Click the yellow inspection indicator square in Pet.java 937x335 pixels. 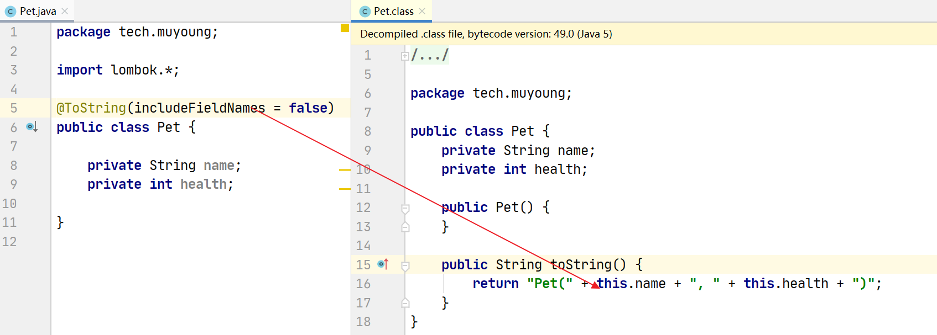click(x=345, y=28)
